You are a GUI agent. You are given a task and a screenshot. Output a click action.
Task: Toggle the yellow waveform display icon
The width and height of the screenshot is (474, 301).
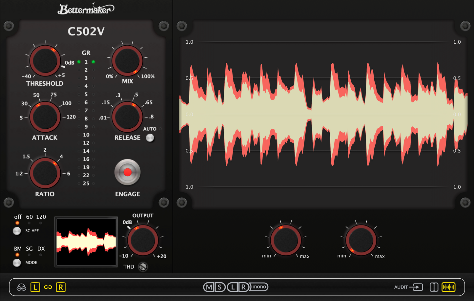click(x=448, y=287)
